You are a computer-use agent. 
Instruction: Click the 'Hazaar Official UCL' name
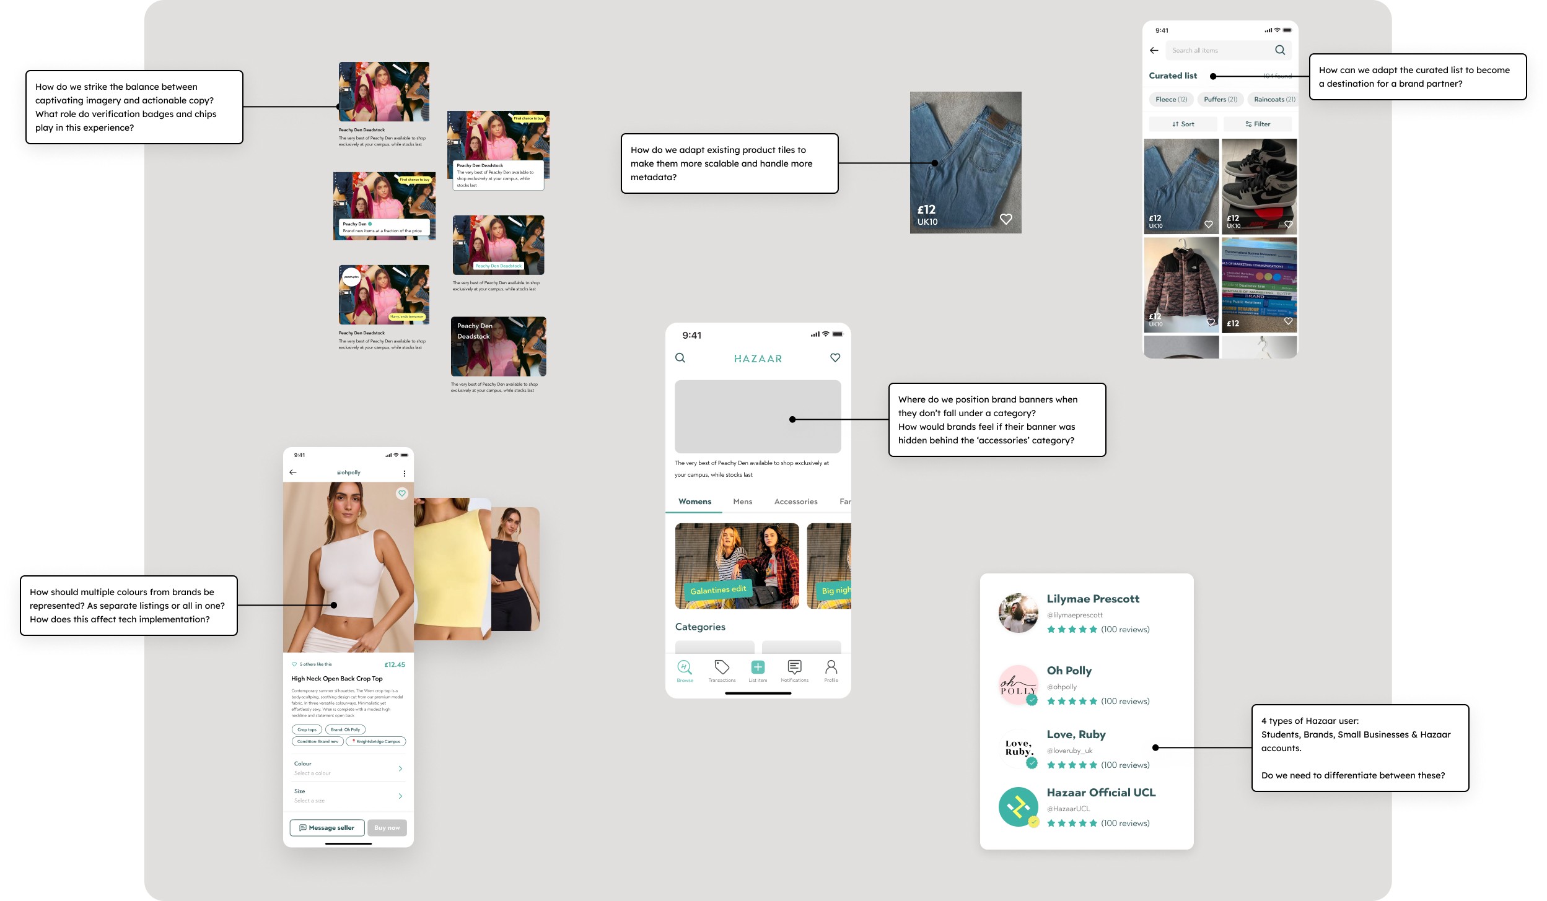pos(1102,793)
